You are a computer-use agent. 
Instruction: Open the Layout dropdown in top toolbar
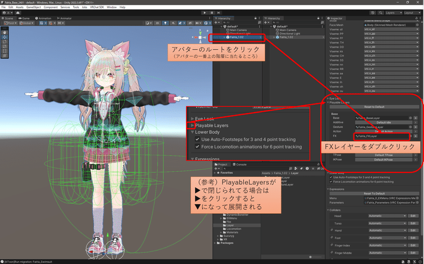(412, 13)
